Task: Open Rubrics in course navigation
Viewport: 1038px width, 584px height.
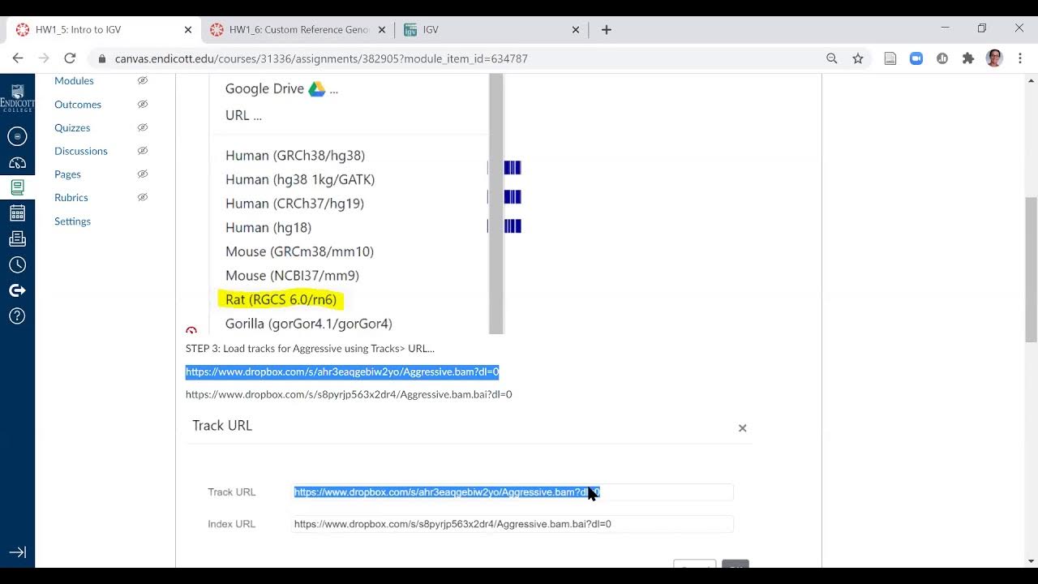Action: pyautogui.click(x=71, y=197)
